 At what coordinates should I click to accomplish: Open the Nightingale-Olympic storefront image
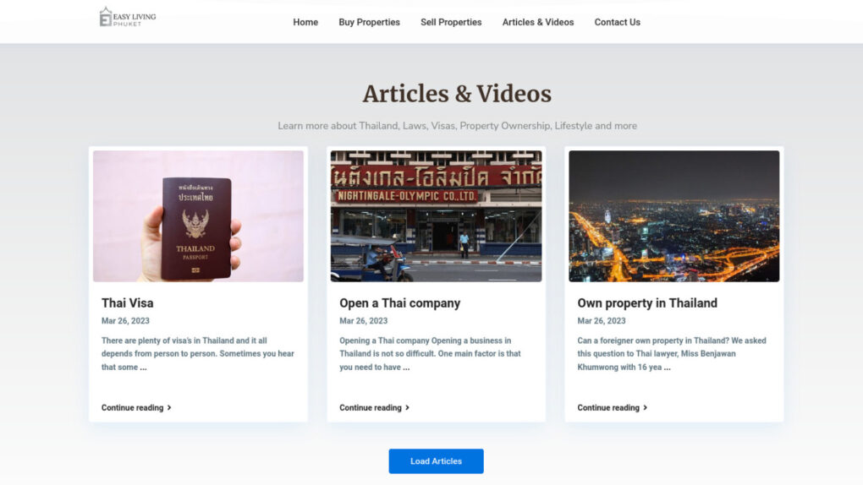(x=436, y=216)
